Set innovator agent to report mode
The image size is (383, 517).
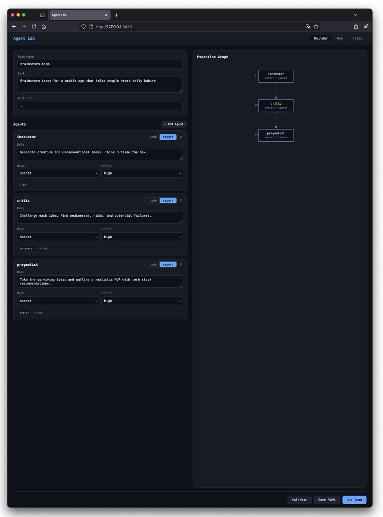(x=168, y=137)
